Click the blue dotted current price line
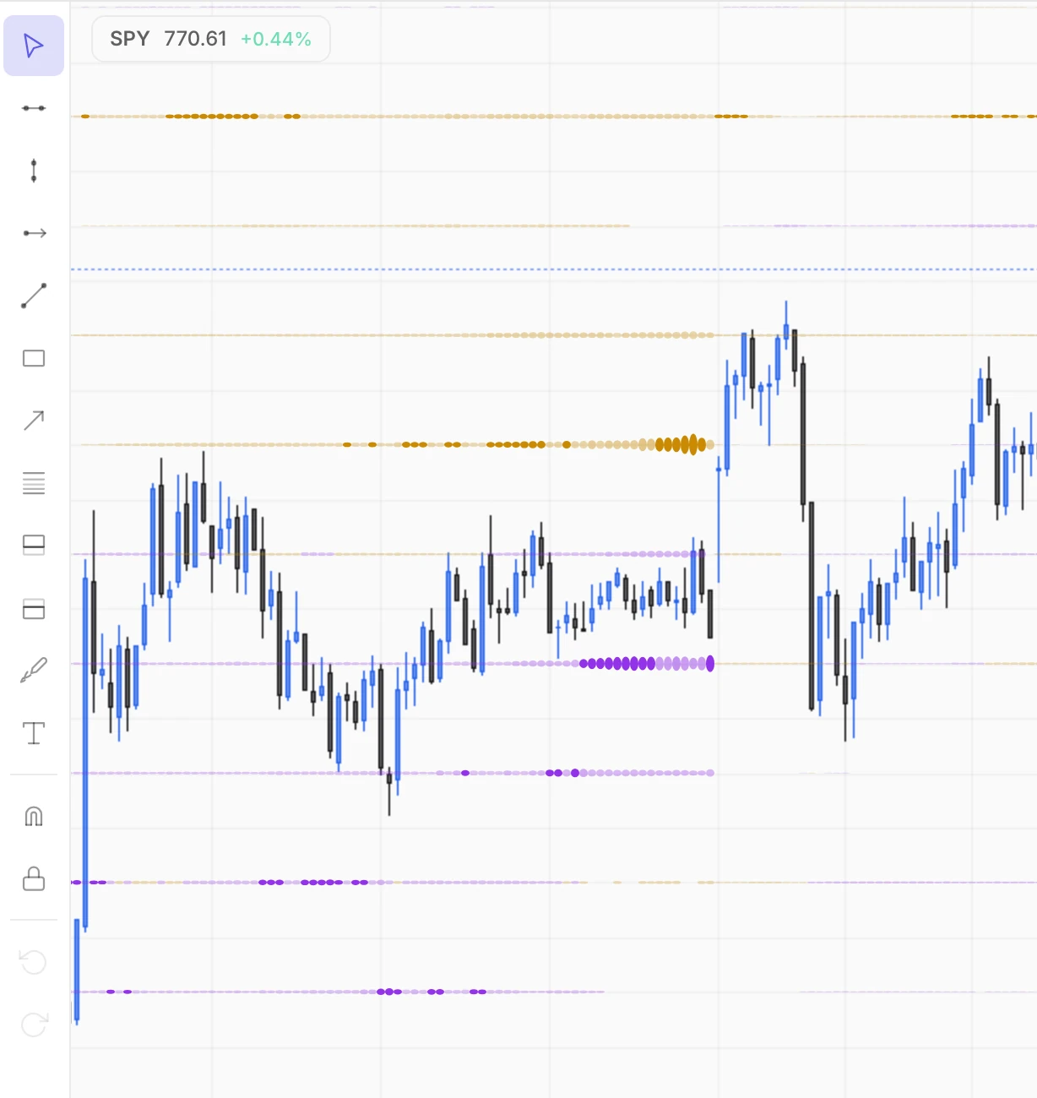Image resolution: width=1037 pixels, height=1098 pixels. (553, 269)
